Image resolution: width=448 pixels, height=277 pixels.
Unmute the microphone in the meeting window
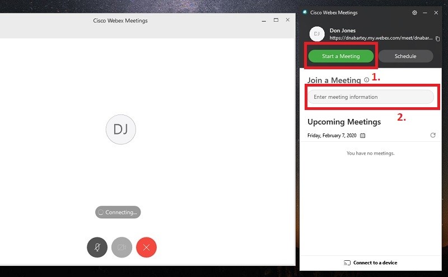pos(97,247)
